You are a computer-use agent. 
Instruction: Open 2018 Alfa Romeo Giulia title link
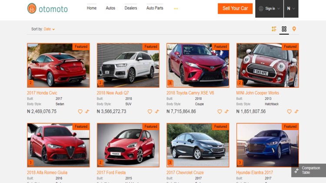coord(47,173)
